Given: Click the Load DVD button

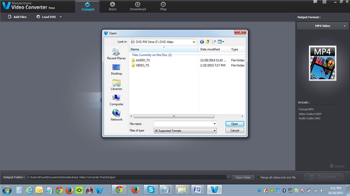Looking at the screenshot, I should click(x=46, y=17).
